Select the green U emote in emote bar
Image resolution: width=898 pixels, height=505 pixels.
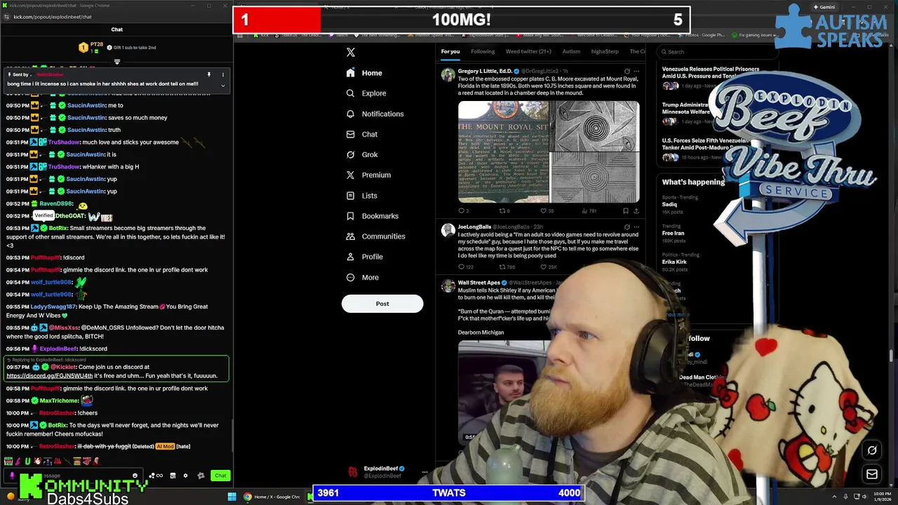[27, 461]
